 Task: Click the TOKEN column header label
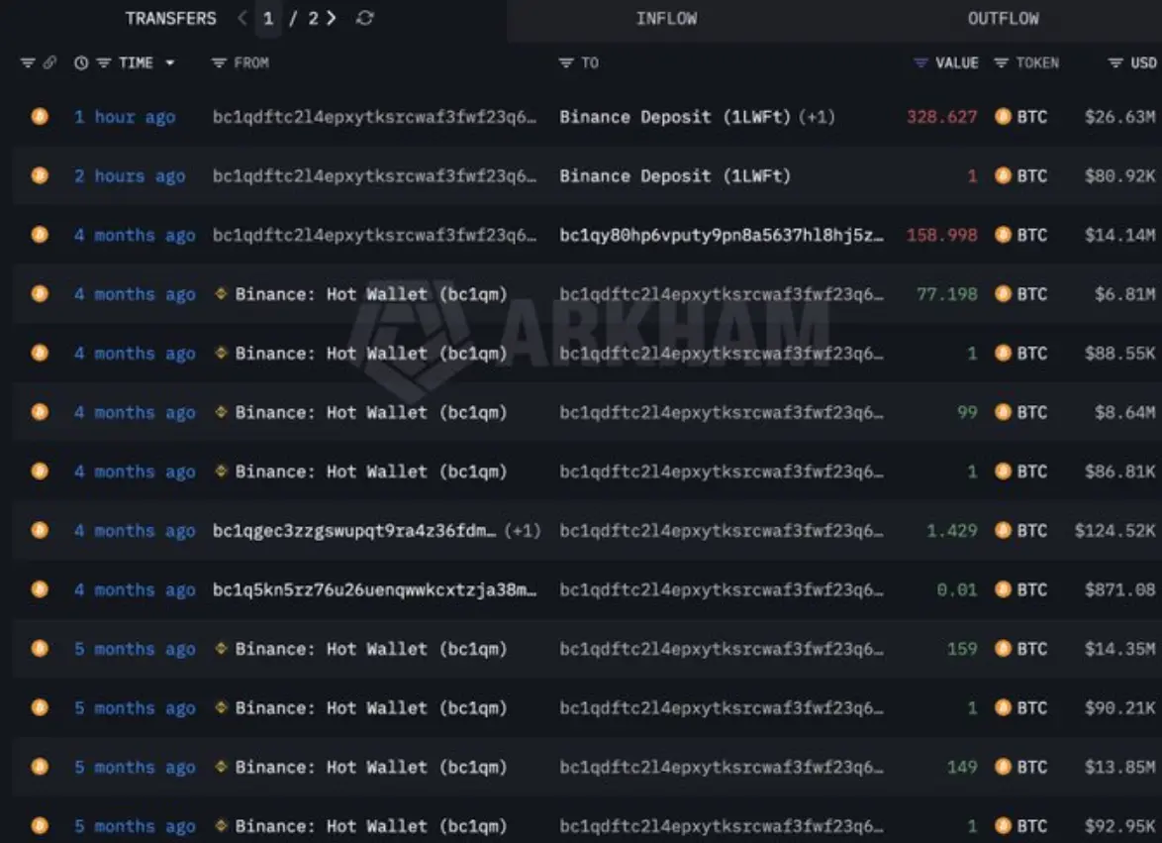[1037, 63]
